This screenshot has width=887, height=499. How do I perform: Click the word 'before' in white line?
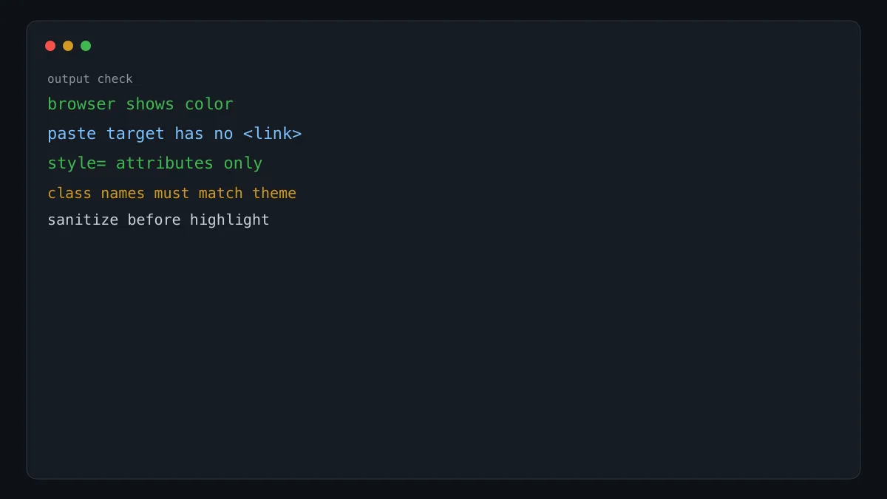pos(154,220)
